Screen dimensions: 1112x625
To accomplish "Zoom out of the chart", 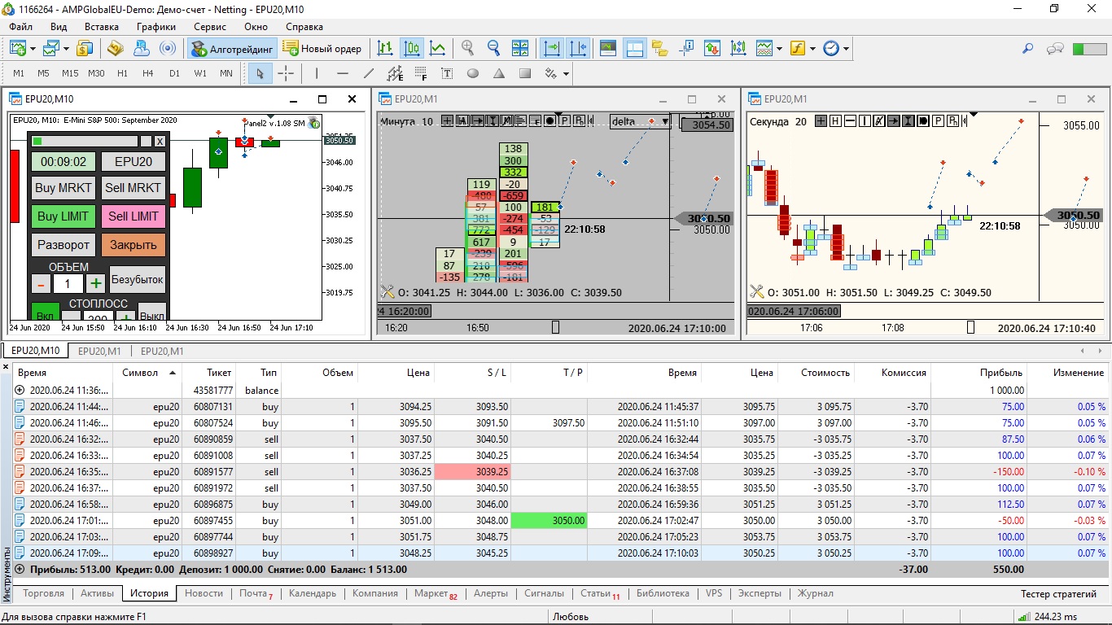I will pyautogui.click(x=494, y=48).
